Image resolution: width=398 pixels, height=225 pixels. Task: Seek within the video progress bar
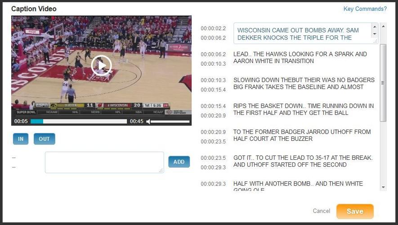79,121
